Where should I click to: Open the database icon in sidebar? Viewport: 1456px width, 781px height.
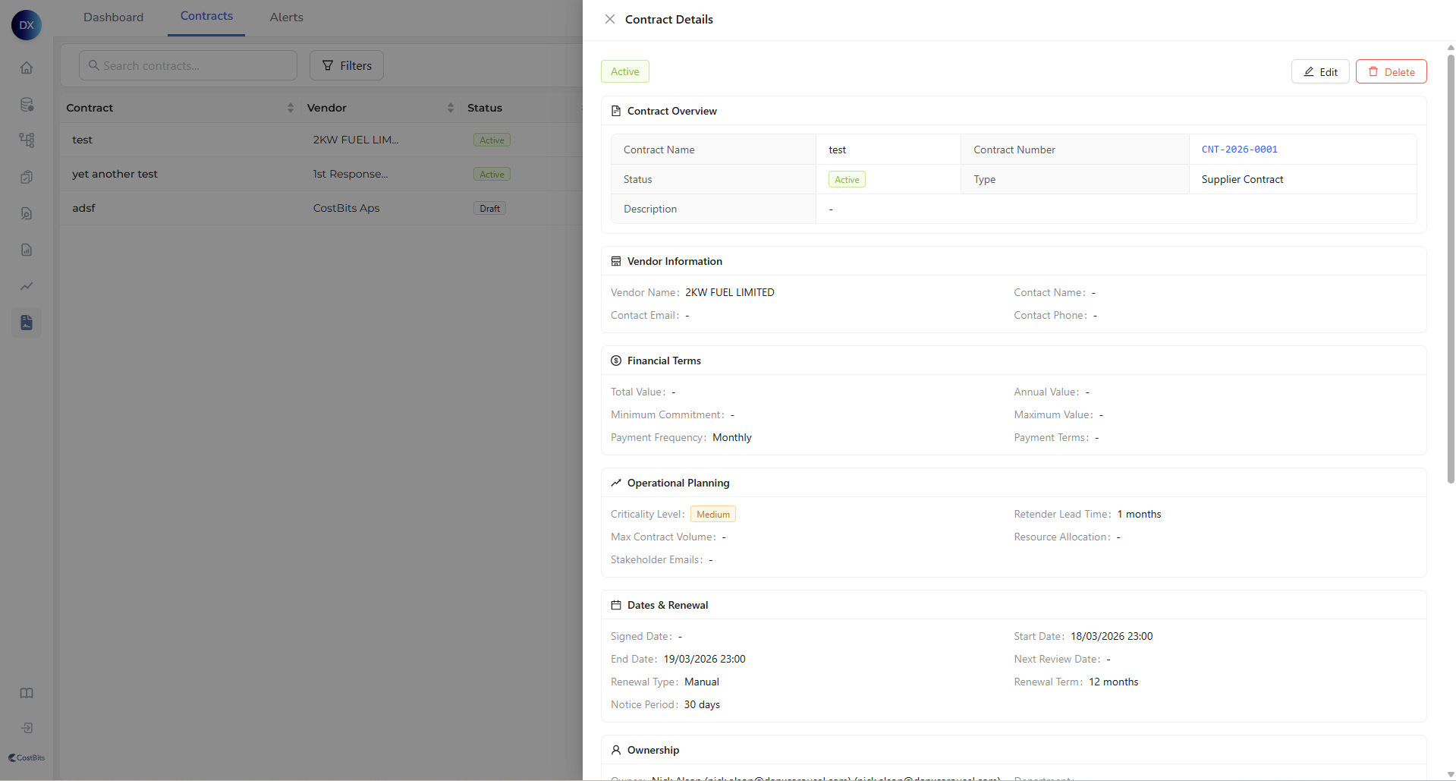tap(27, 105)
